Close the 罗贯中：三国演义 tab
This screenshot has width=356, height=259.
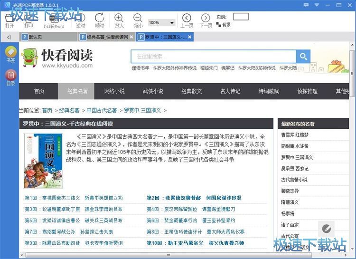point(190,37)
